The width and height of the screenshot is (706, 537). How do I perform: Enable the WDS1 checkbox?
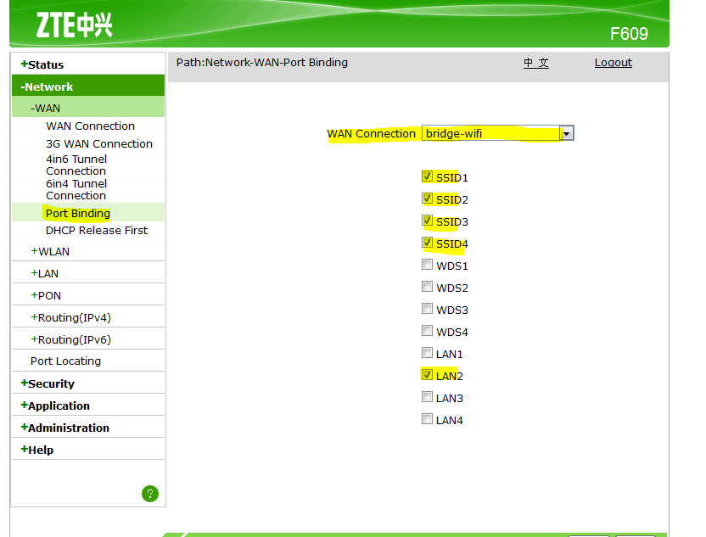(x=427, y=264)
